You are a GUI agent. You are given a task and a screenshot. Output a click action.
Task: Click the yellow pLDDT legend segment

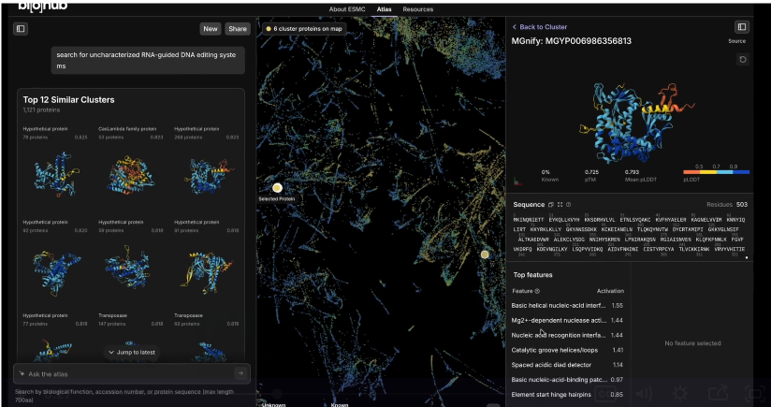click(708, 172)
